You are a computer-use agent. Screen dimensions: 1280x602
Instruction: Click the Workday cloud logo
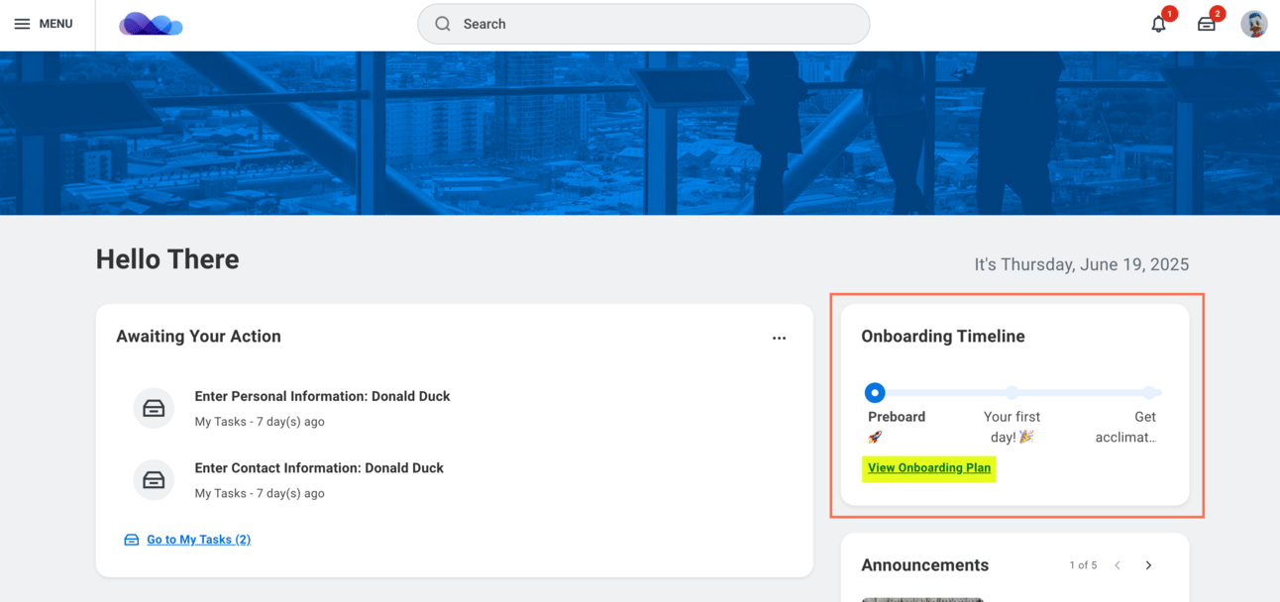(151, 24)
